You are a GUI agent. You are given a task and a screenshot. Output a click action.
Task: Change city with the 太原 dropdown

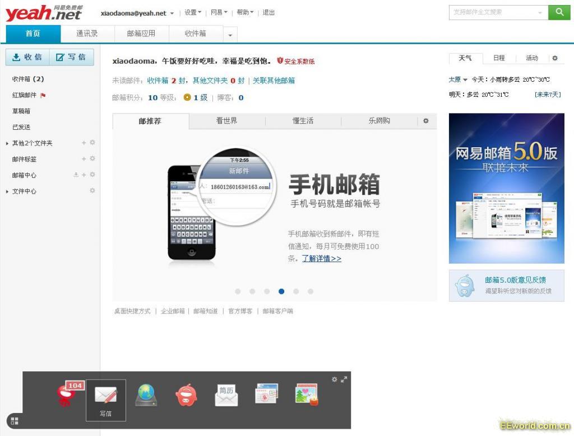pos(458,79)
